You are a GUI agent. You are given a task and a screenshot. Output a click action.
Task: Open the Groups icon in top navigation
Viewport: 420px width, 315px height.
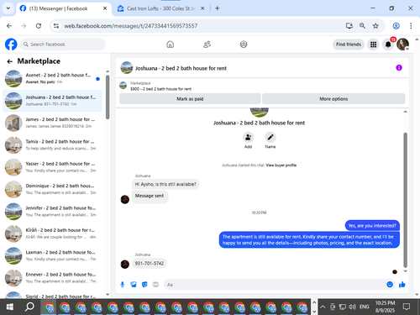[244, 45]
